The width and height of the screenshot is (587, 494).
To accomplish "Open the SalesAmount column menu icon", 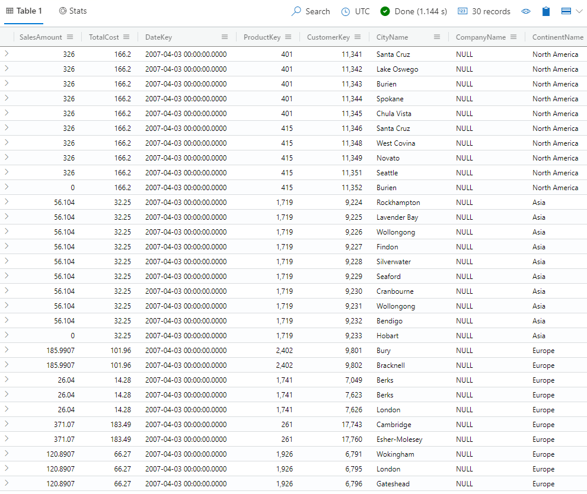I will pyautogui.click(x=70, y=37).
